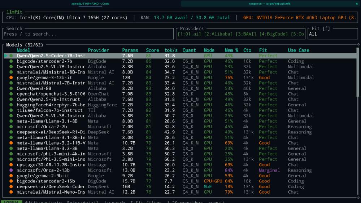Sort by the tok/s column header
361x203 pixels.
[170, 50]
